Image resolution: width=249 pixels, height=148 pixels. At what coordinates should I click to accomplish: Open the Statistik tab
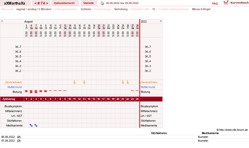tap(88, 3)
